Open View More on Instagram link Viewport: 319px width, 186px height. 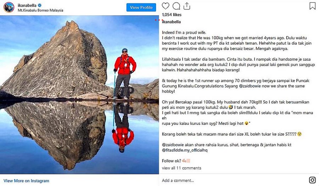[x=26, y=181]
